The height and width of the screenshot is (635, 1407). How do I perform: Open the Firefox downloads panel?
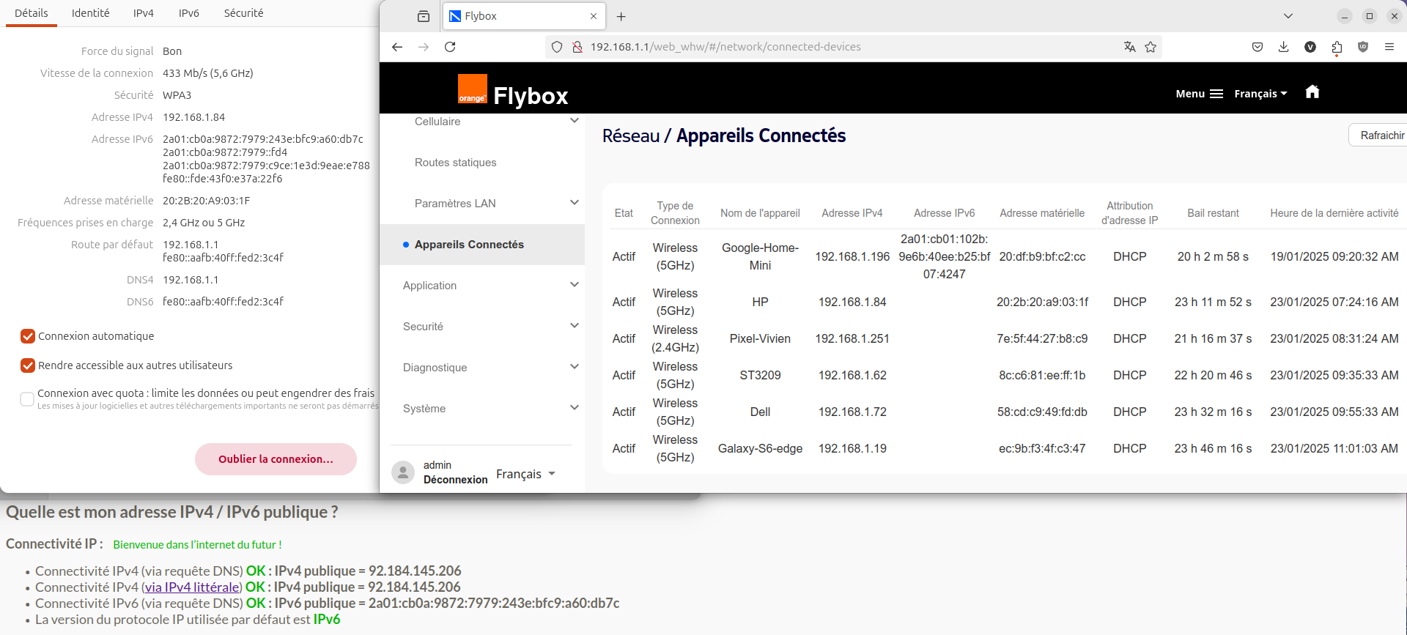coord(1284,47)
